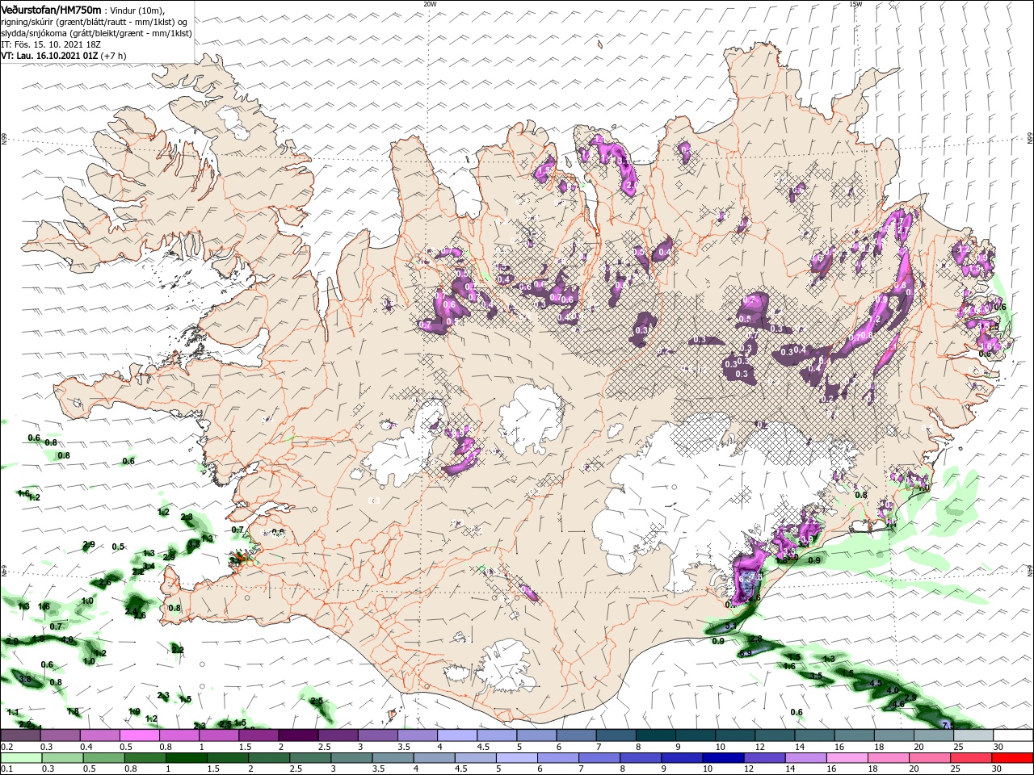Click the '0.1' label under bottom legend row
The width and height of the screenshot is (1034, 775).
[x=6, y=769]
